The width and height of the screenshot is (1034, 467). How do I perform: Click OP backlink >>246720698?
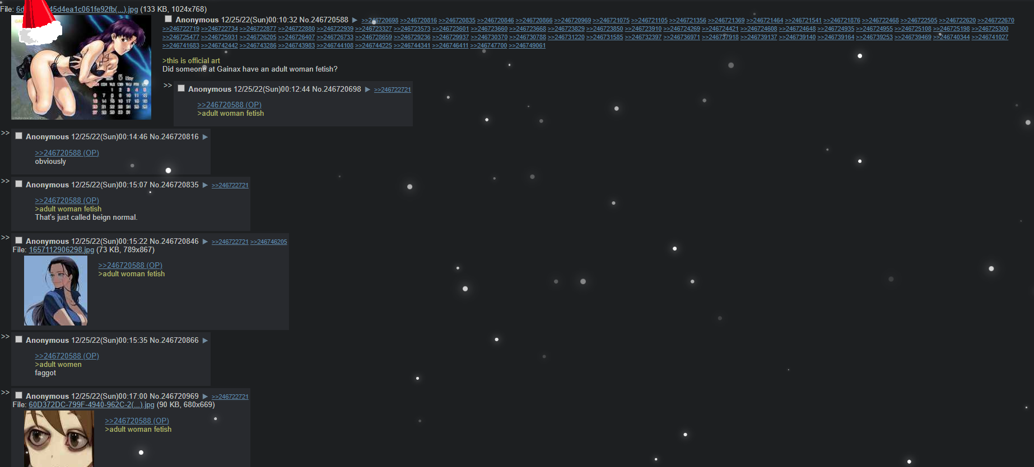tap(380, 20)
